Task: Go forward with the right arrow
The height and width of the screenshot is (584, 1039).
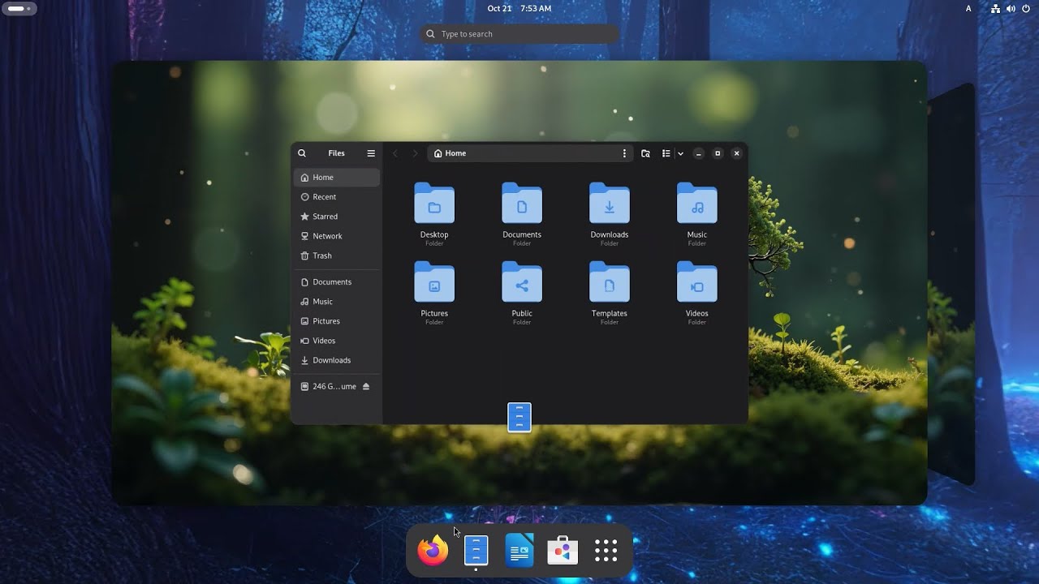Action: pos(415,153)
